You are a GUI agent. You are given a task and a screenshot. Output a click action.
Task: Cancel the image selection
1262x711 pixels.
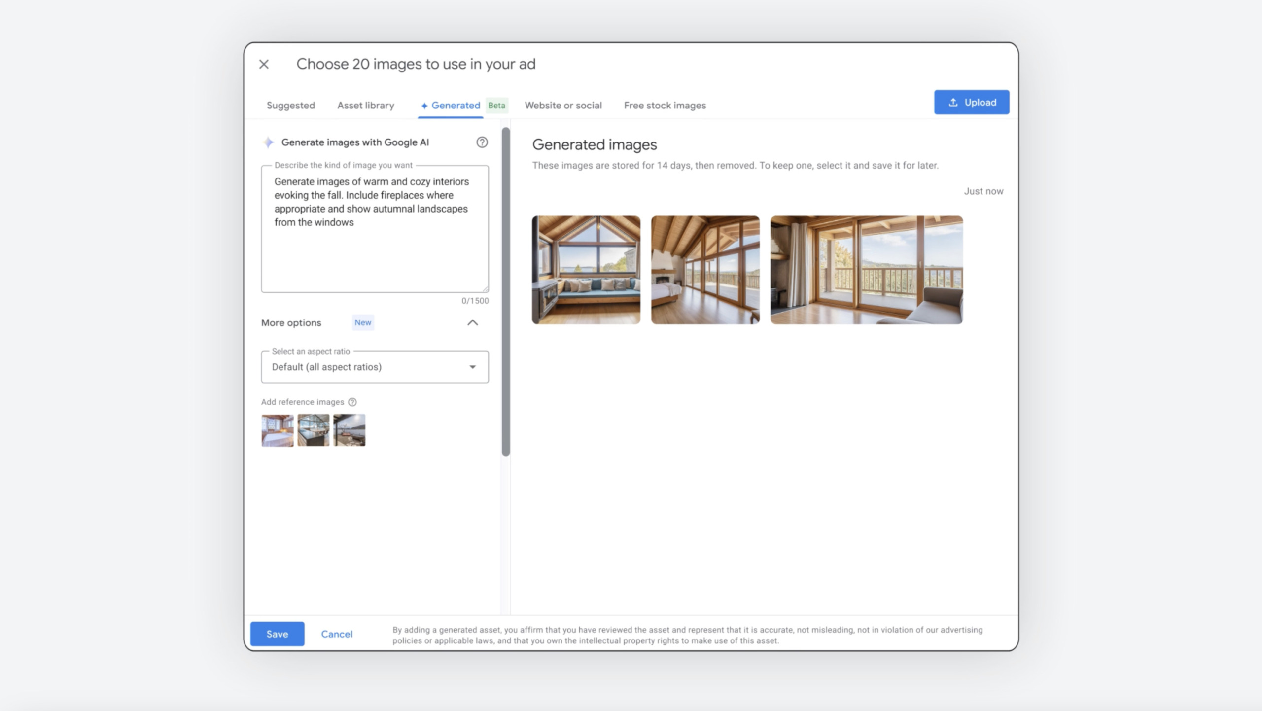[x=337, y=634]
